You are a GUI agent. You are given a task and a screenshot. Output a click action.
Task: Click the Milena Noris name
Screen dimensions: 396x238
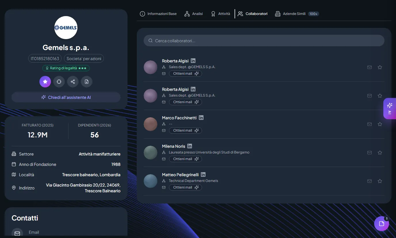click(174, 146)
